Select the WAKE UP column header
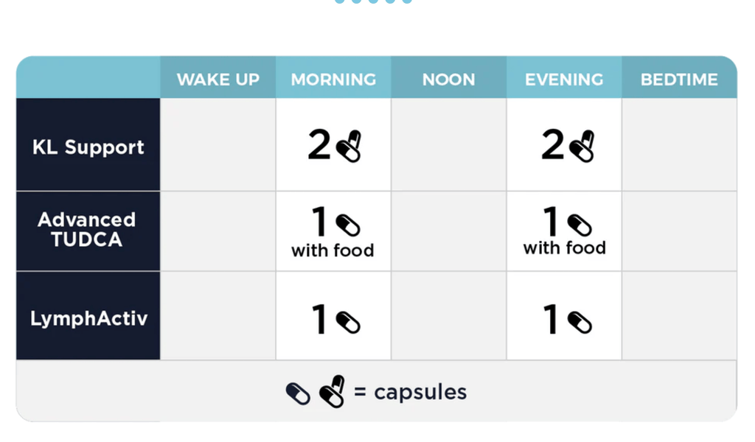 pyautogui.click(x=218, y=80)
